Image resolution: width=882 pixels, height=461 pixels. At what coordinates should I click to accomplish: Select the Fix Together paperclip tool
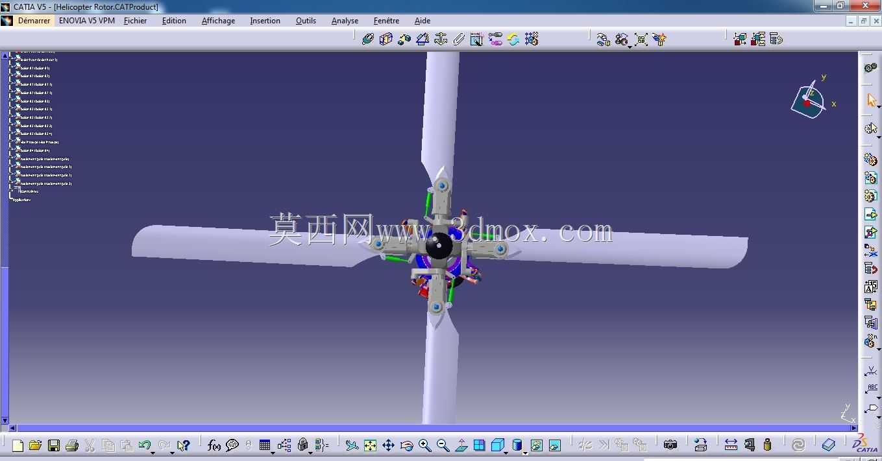[459, 39]
